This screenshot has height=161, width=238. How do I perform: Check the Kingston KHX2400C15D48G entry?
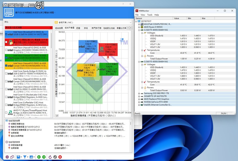pyautogui.click(x=6, y=50)
